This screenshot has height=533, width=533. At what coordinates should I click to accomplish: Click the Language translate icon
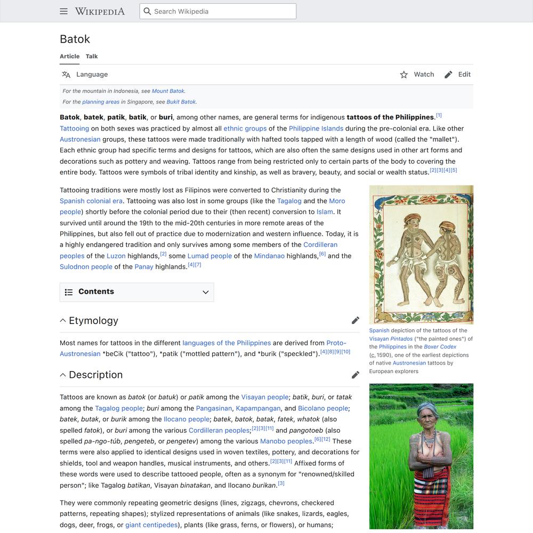click(x=66, y=75)
